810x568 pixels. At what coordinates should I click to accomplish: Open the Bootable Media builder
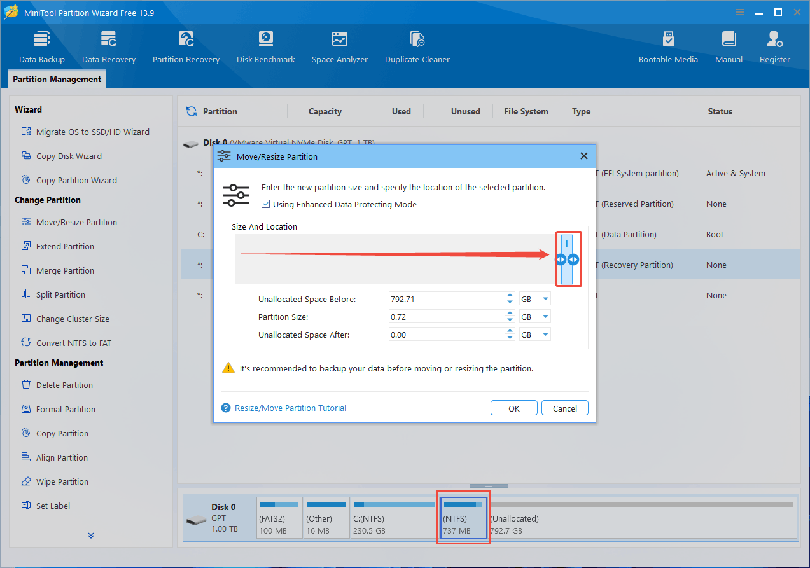point(668,47)
